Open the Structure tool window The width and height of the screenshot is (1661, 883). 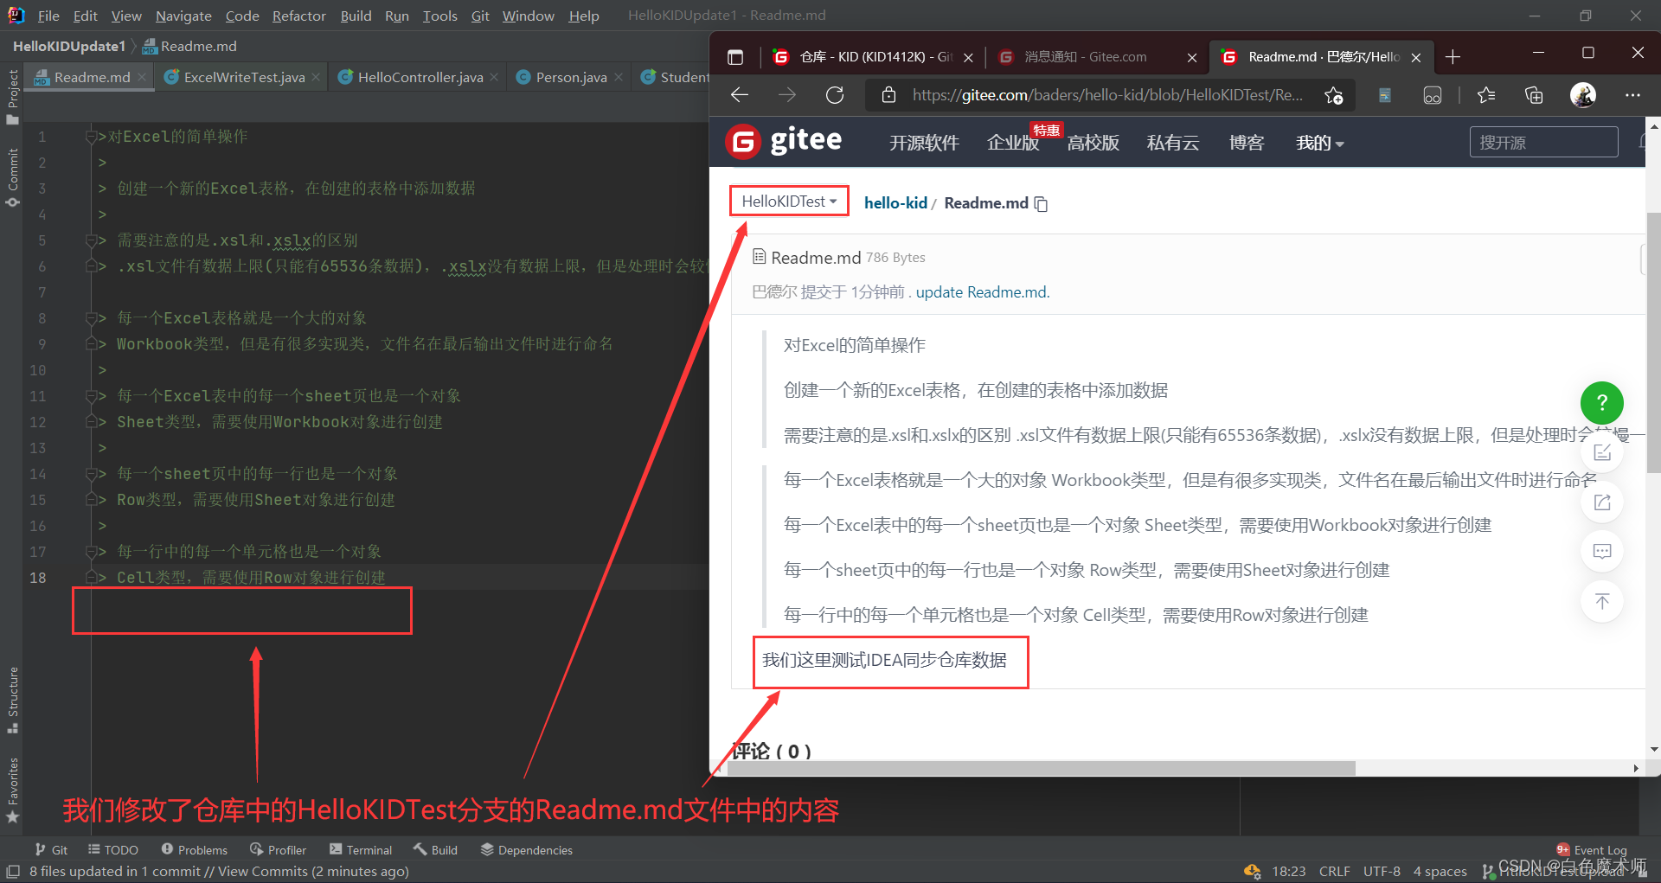tap(12, 699)
